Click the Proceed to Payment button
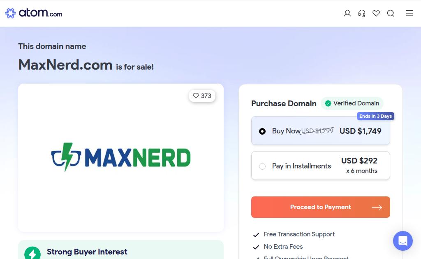421x259 pixels. tap(321, 207)
